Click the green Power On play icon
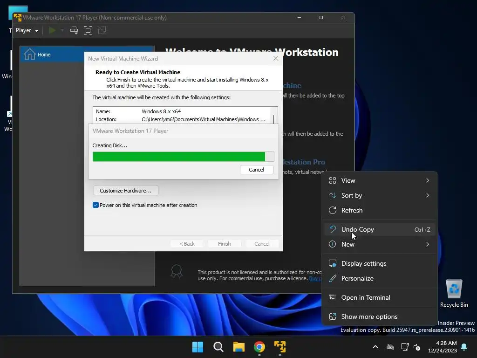Image resolution: width=477 pixels, height=358 pixels. tap(52, 30)
